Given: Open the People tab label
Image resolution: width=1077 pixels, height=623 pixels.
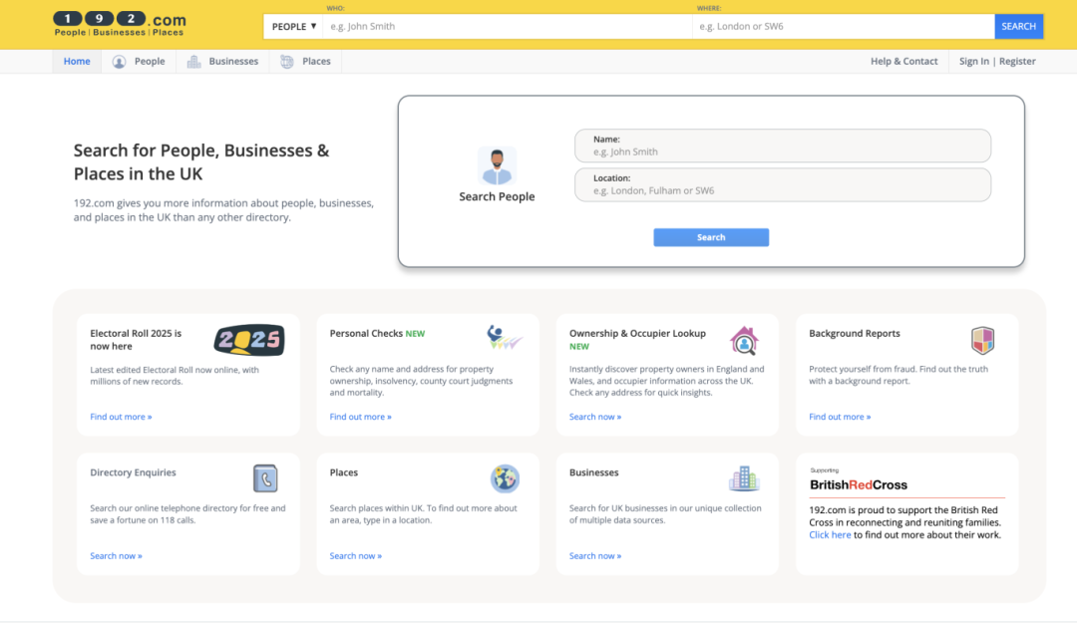Looking at the screenshot, I should pos(150,61).
